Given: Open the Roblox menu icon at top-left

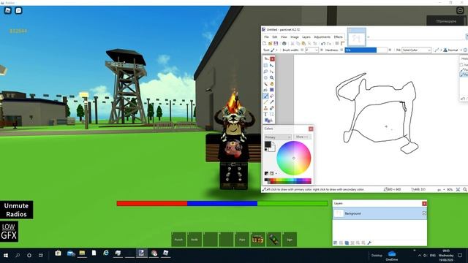Looking at the screenshot, I should [x=8, y=10].
